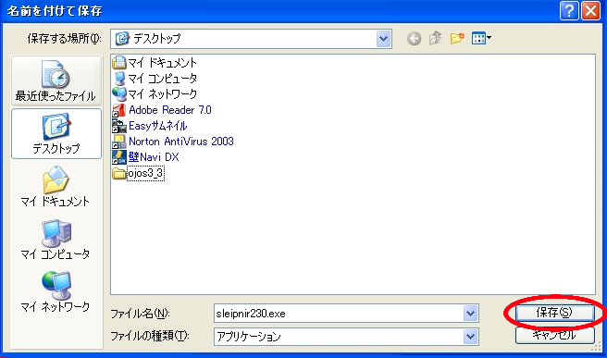Close the 名前を付けて保存 dialog
Image resolution: width=607 pixels, height=358 pixels.
[590, 11]
